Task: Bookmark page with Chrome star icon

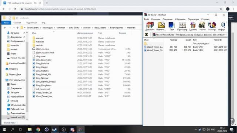Action: pos(221,9)
